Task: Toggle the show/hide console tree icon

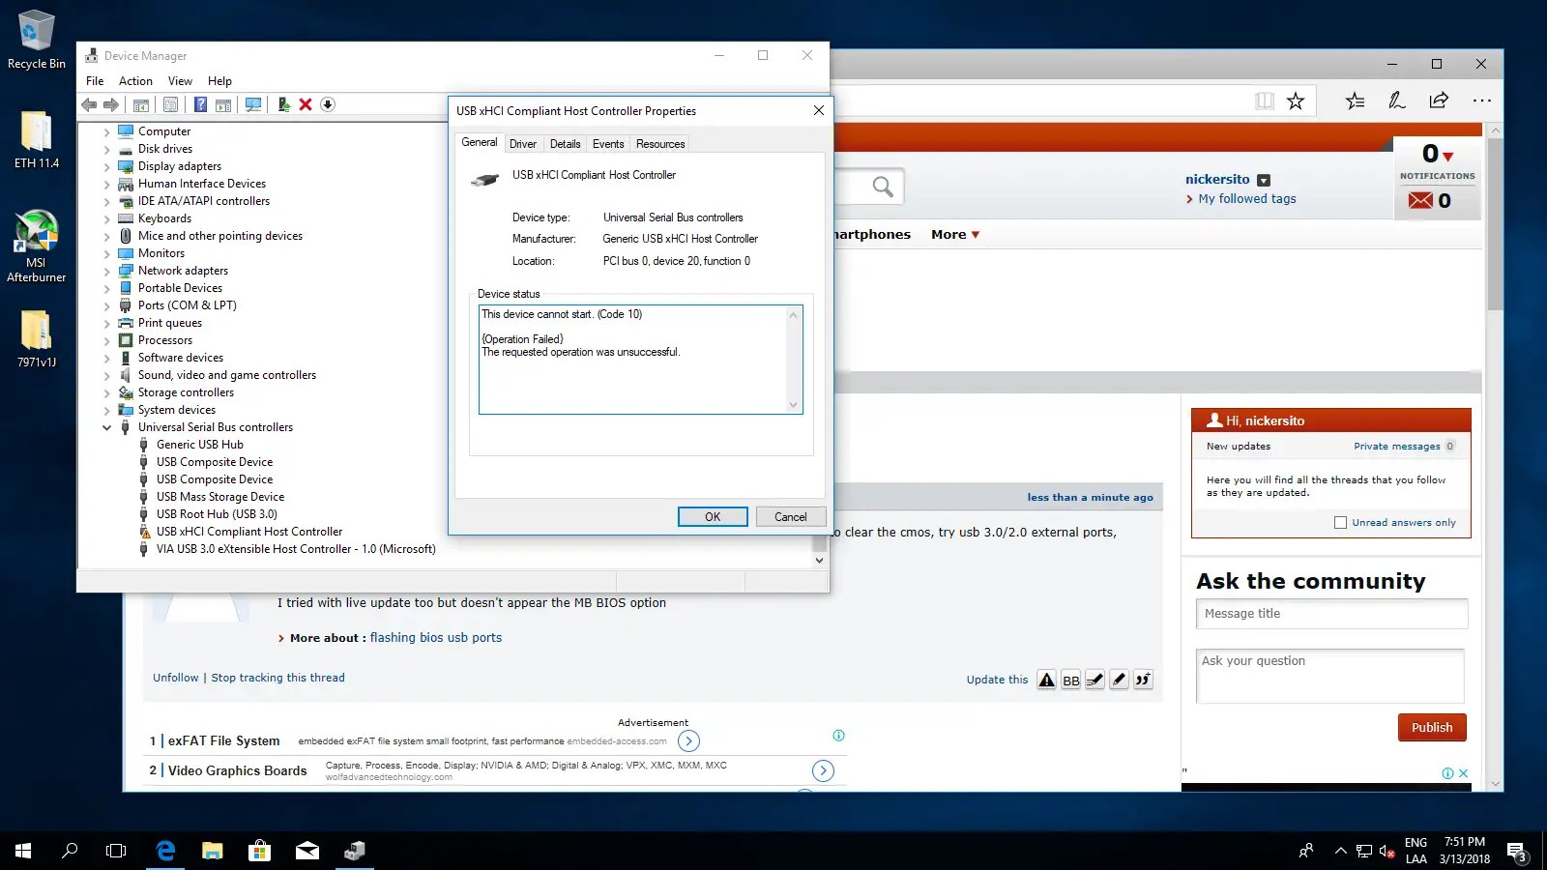Action: tap(141, 104)
